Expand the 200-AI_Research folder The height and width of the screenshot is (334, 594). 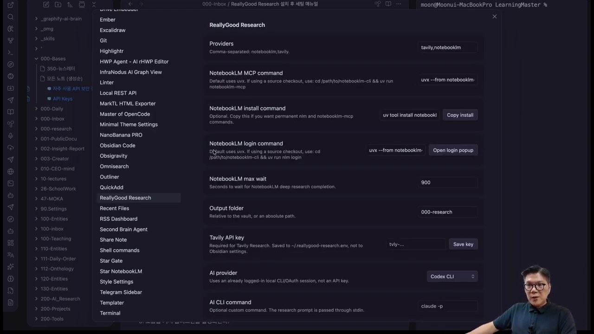click(x=36, y=299)
